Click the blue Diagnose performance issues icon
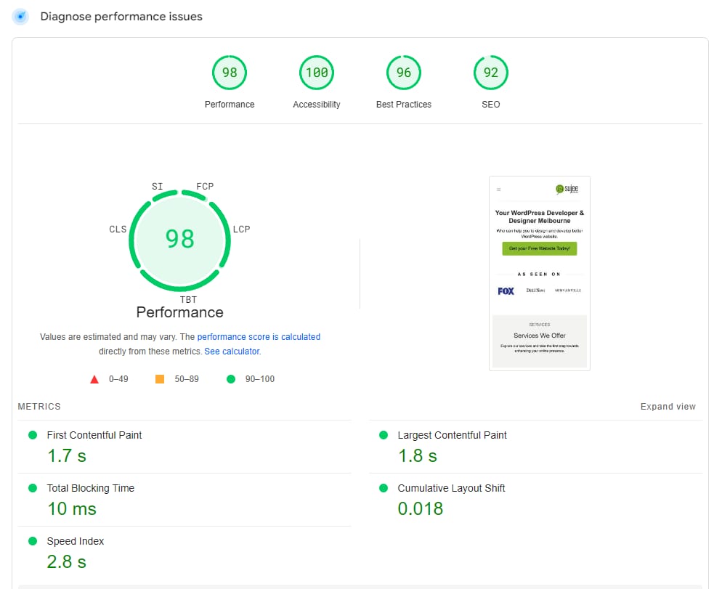The height and width of the screenshot is (589, 722). pyautogui.click(x=20, y=17)
